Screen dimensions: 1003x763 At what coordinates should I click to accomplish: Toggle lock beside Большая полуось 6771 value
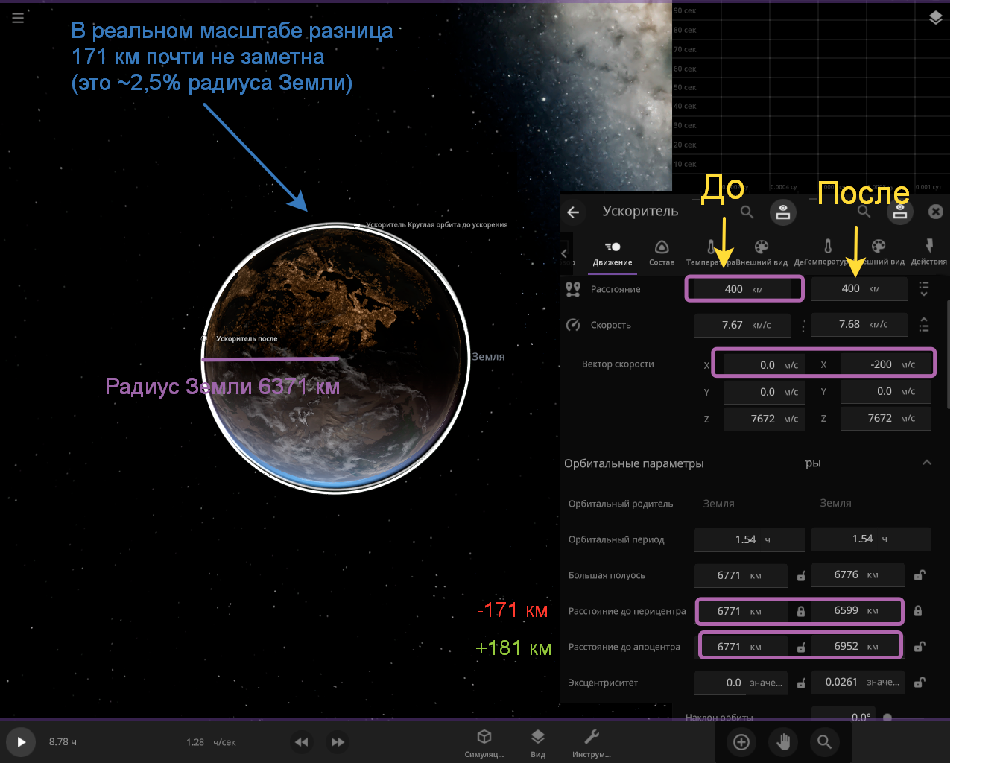pos(801,575)
